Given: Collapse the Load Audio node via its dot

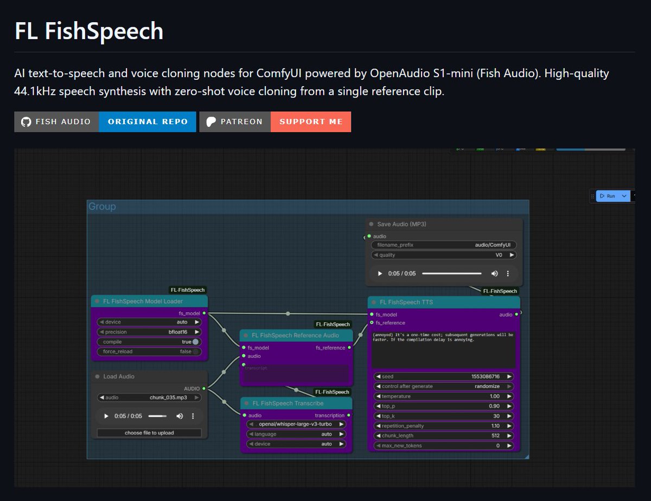Looking at the screenshot, I should (x=97, y=376).
